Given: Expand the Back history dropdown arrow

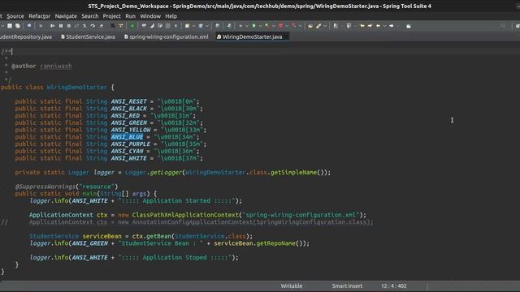Looking at the screenshot, I should click(x=384, y=26).
